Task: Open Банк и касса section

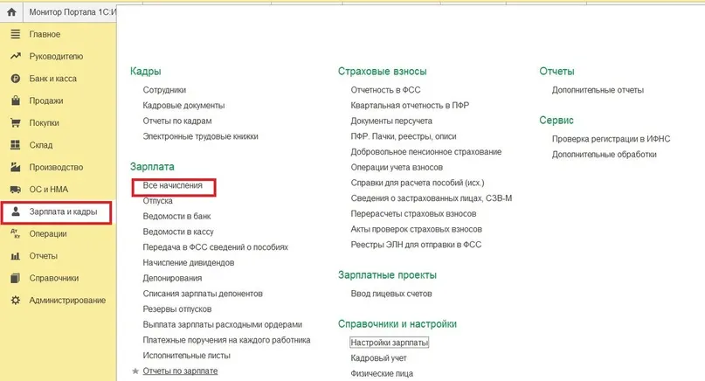Action: (52, 79)
